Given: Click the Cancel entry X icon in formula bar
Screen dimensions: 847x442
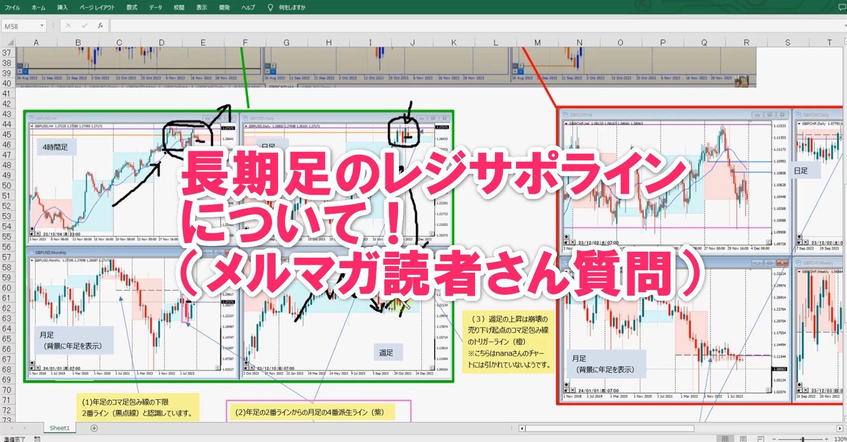Looking at the screenshot, I should [68, 26].
